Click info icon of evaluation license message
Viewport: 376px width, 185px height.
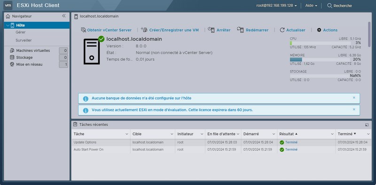(86, 110)
